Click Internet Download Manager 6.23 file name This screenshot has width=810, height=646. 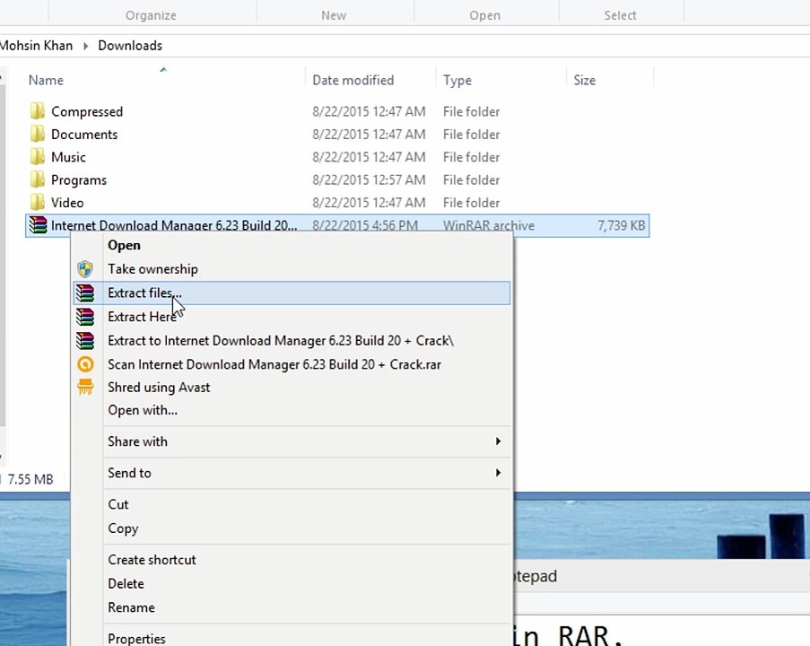(174, 225)
